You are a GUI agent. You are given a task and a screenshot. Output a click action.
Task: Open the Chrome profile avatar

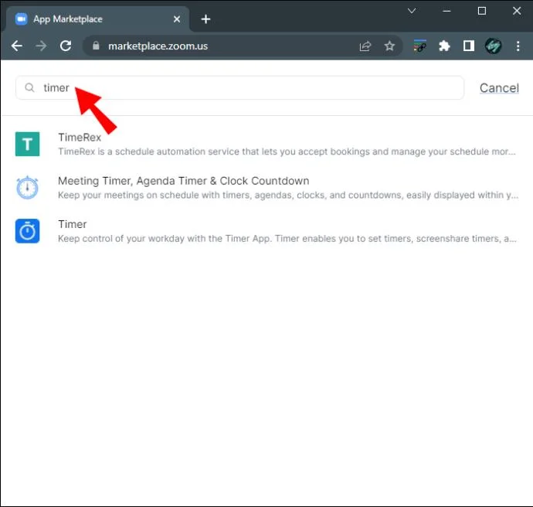pos(494,46)
